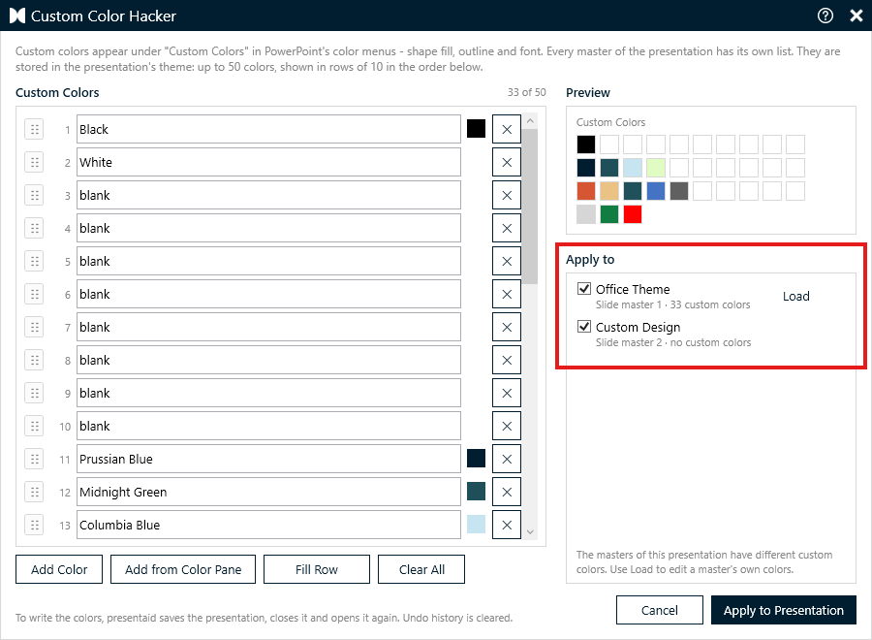
Task: Delete the blank color in row 3
Action: tap(507, 195)
